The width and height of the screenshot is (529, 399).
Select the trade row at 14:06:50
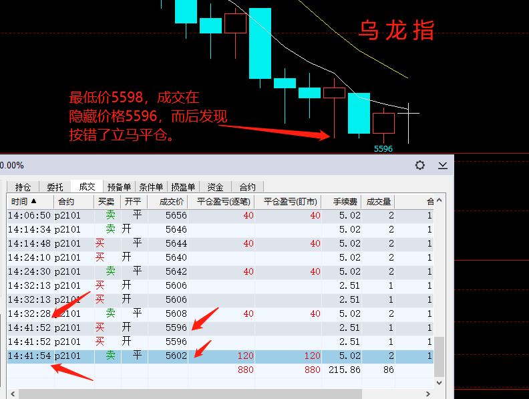[x=220, y=215]
